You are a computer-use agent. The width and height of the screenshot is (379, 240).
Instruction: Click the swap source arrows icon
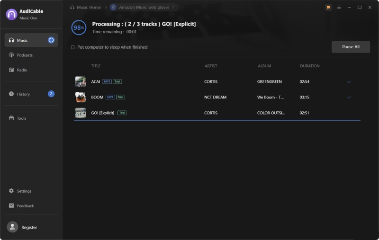tap(173, 8)
